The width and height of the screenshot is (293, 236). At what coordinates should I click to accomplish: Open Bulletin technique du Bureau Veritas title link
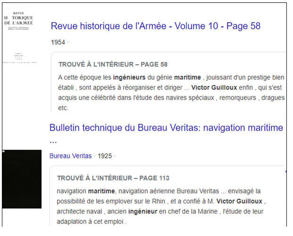[x=166, y=128]
